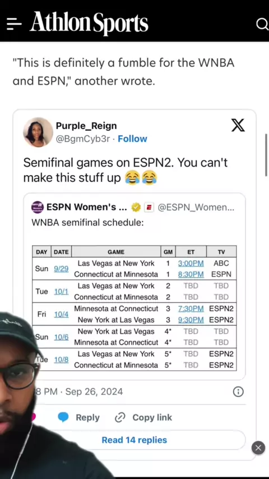Open the @ESPN_Women quoted handle
This screenshot has width=269, height=479.
point(196,208)
